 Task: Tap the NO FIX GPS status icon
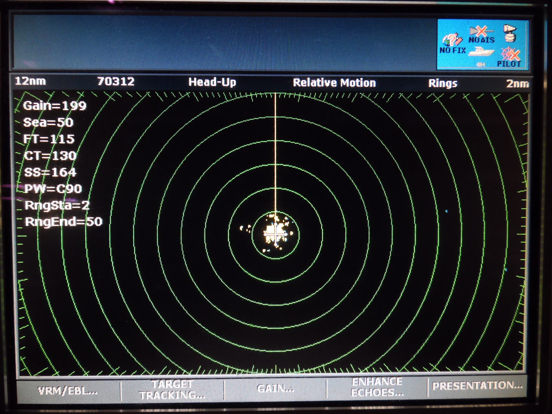(x=453, y=44)
